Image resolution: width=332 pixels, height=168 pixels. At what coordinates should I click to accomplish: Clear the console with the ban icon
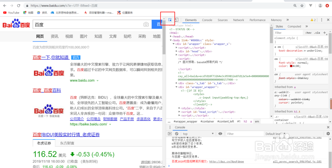[177, 134]
